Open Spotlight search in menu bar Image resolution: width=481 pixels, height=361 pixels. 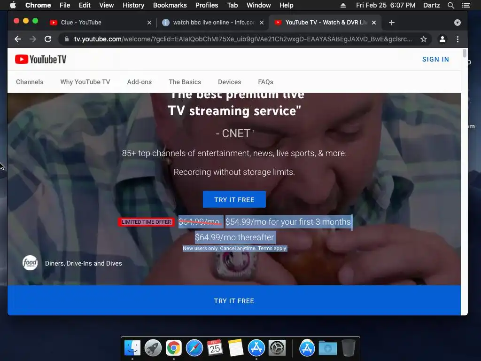tap(450, 5)
